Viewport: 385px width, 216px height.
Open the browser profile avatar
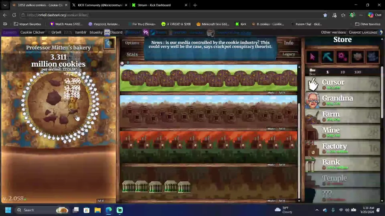pyautogui.click(x=352, y=15)
